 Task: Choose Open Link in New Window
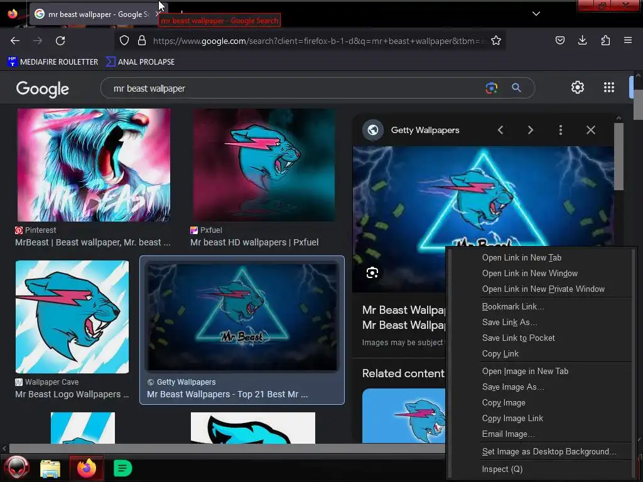click(530, 274)
